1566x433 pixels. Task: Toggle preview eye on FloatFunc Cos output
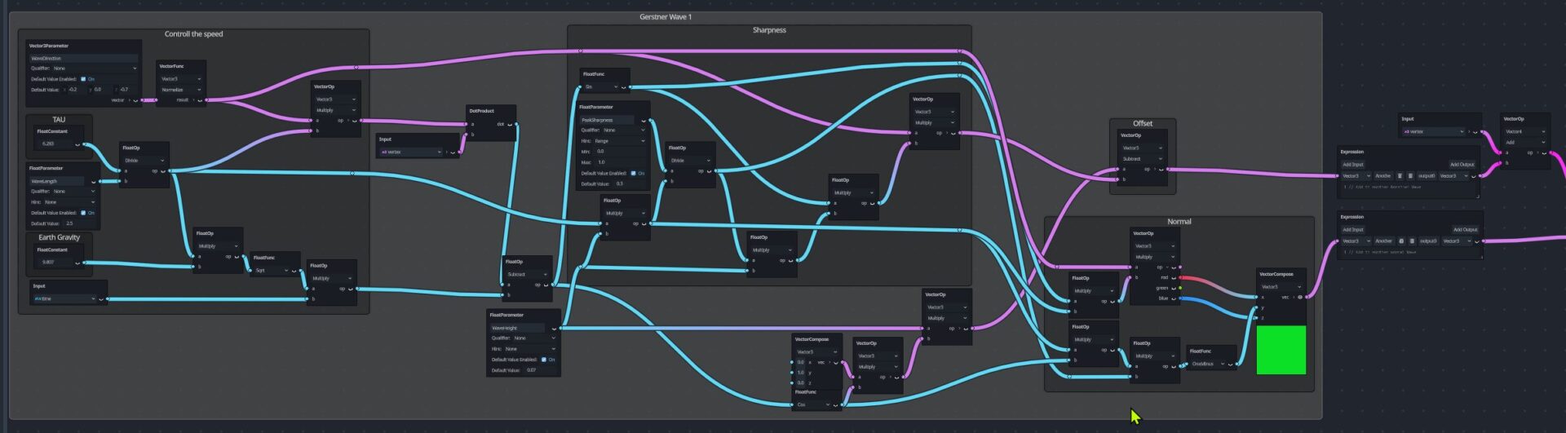point(835,404)
